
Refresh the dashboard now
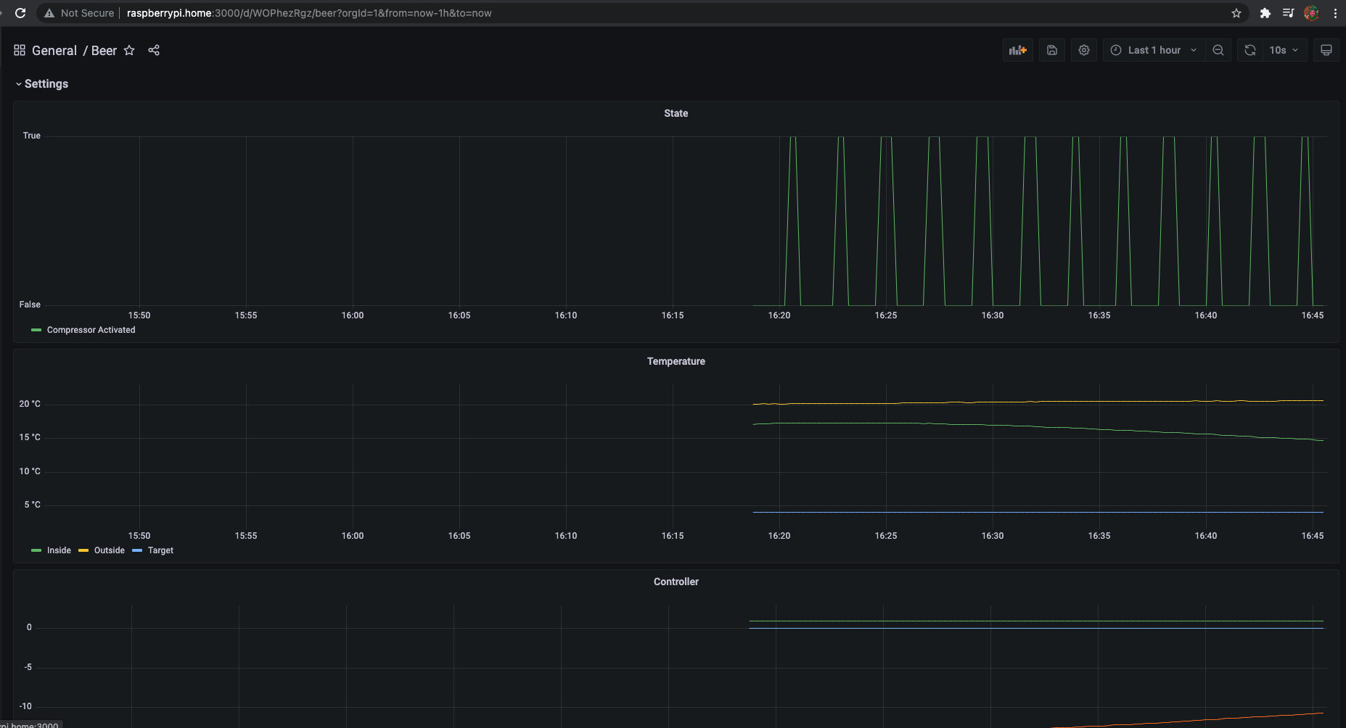(x=1250, y=50)
